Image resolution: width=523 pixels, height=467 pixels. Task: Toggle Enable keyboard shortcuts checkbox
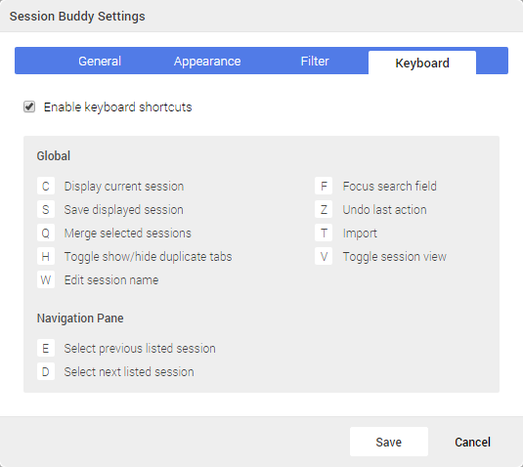29,107
